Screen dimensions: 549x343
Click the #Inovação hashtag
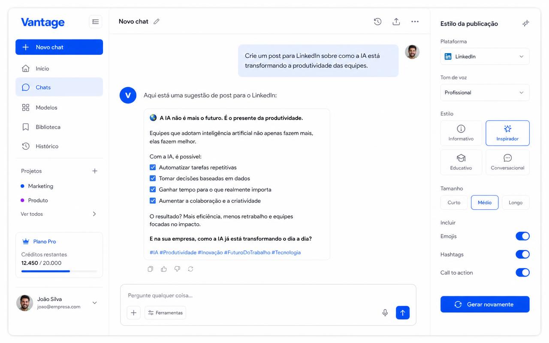210,253
